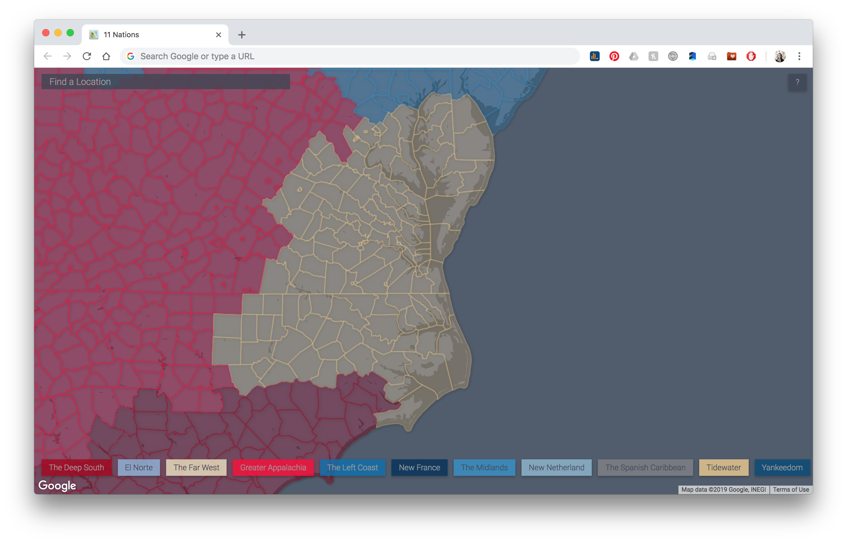Click the blue bar-chart extension icon
This screenshot has height=543, width=847.
pyautogui.click(x=594, y=56)
